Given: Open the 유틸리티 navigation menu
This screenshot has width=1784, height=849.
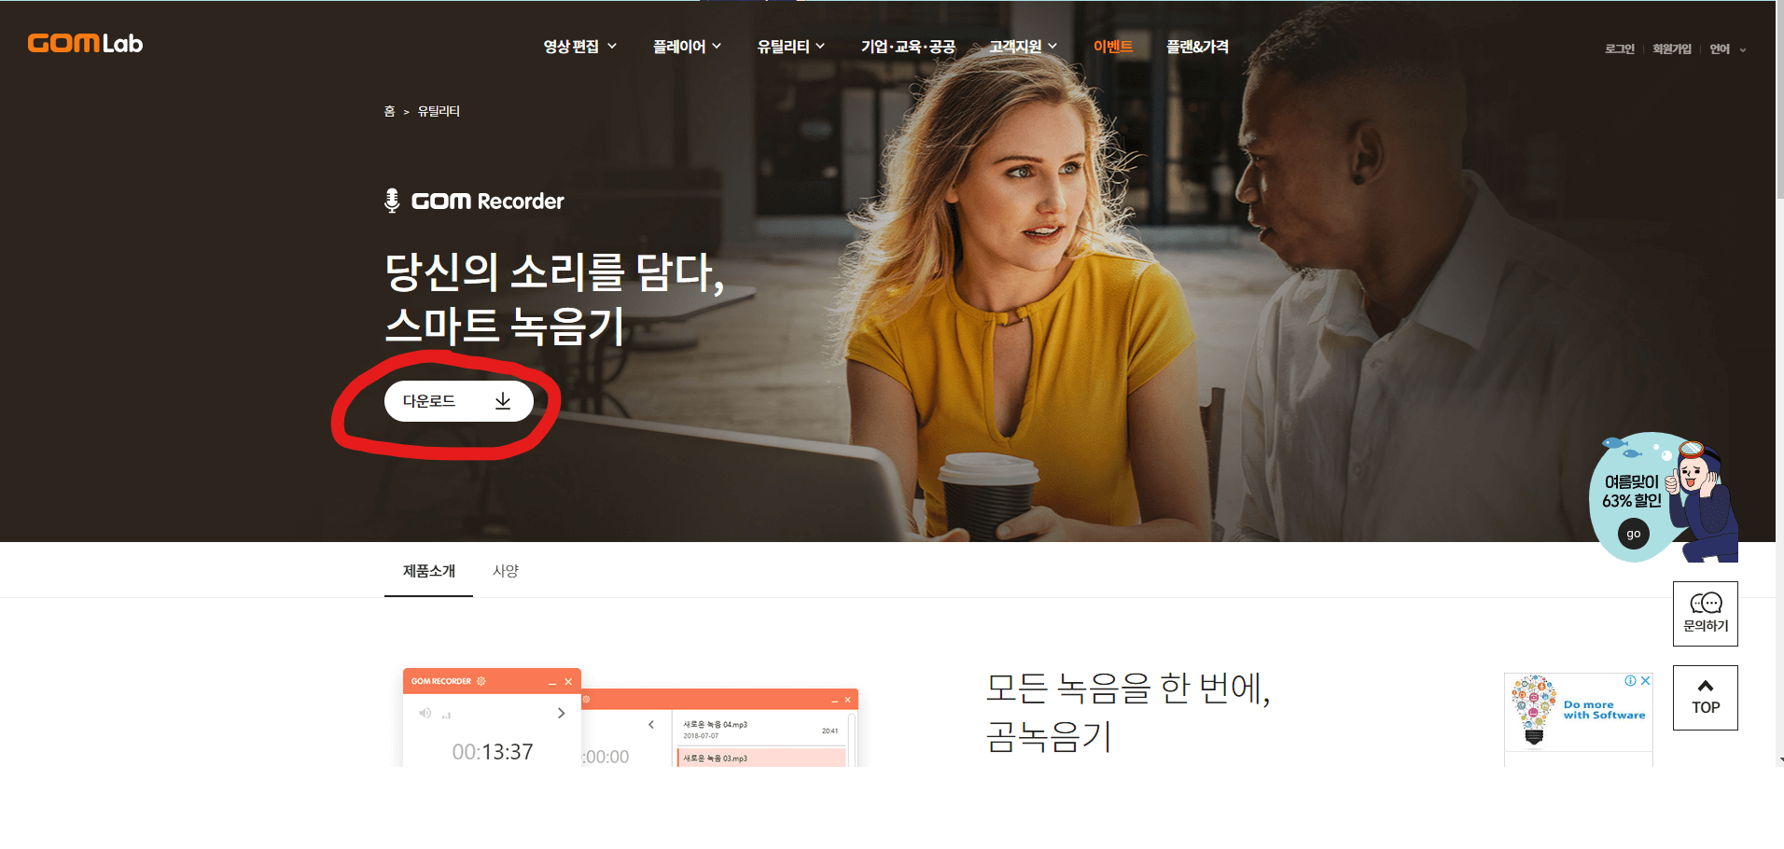Looking at the screenshot, I should click(x=790, y=46).
